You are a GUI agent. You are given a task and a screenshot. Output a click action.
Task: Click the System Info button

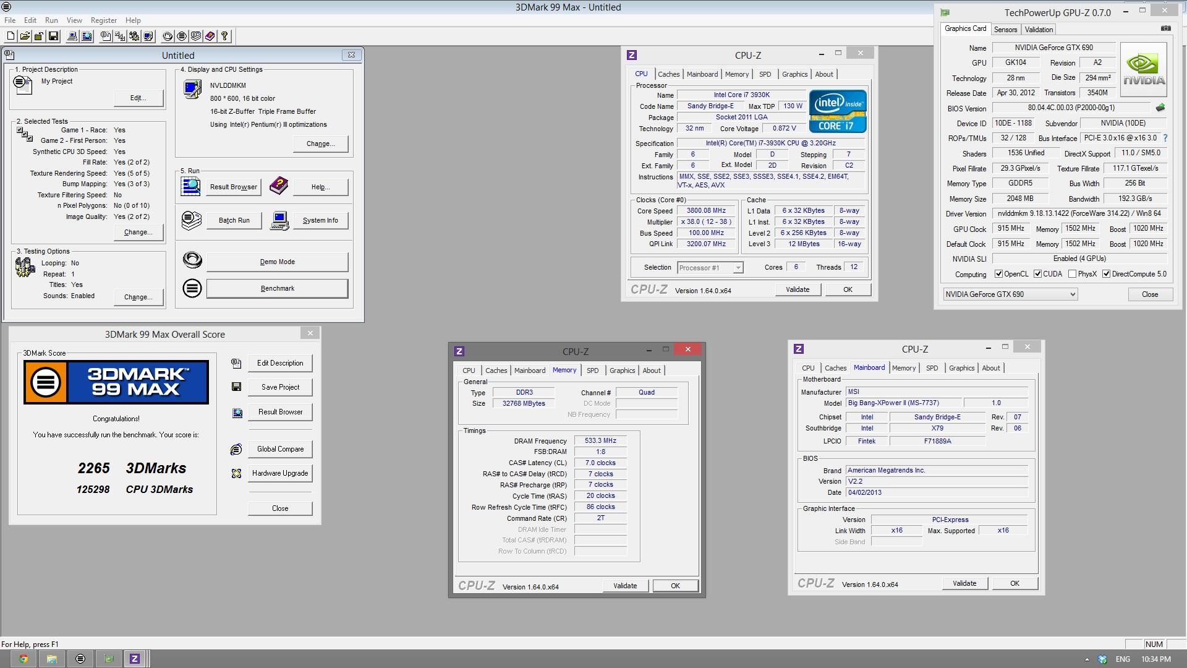click(x=320, y=220)
